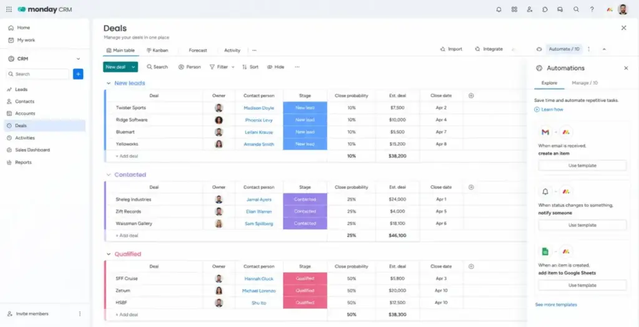The image size is (639, 327).
Task: Open the Filter dropdown arrow
Action: coord(233,67)
